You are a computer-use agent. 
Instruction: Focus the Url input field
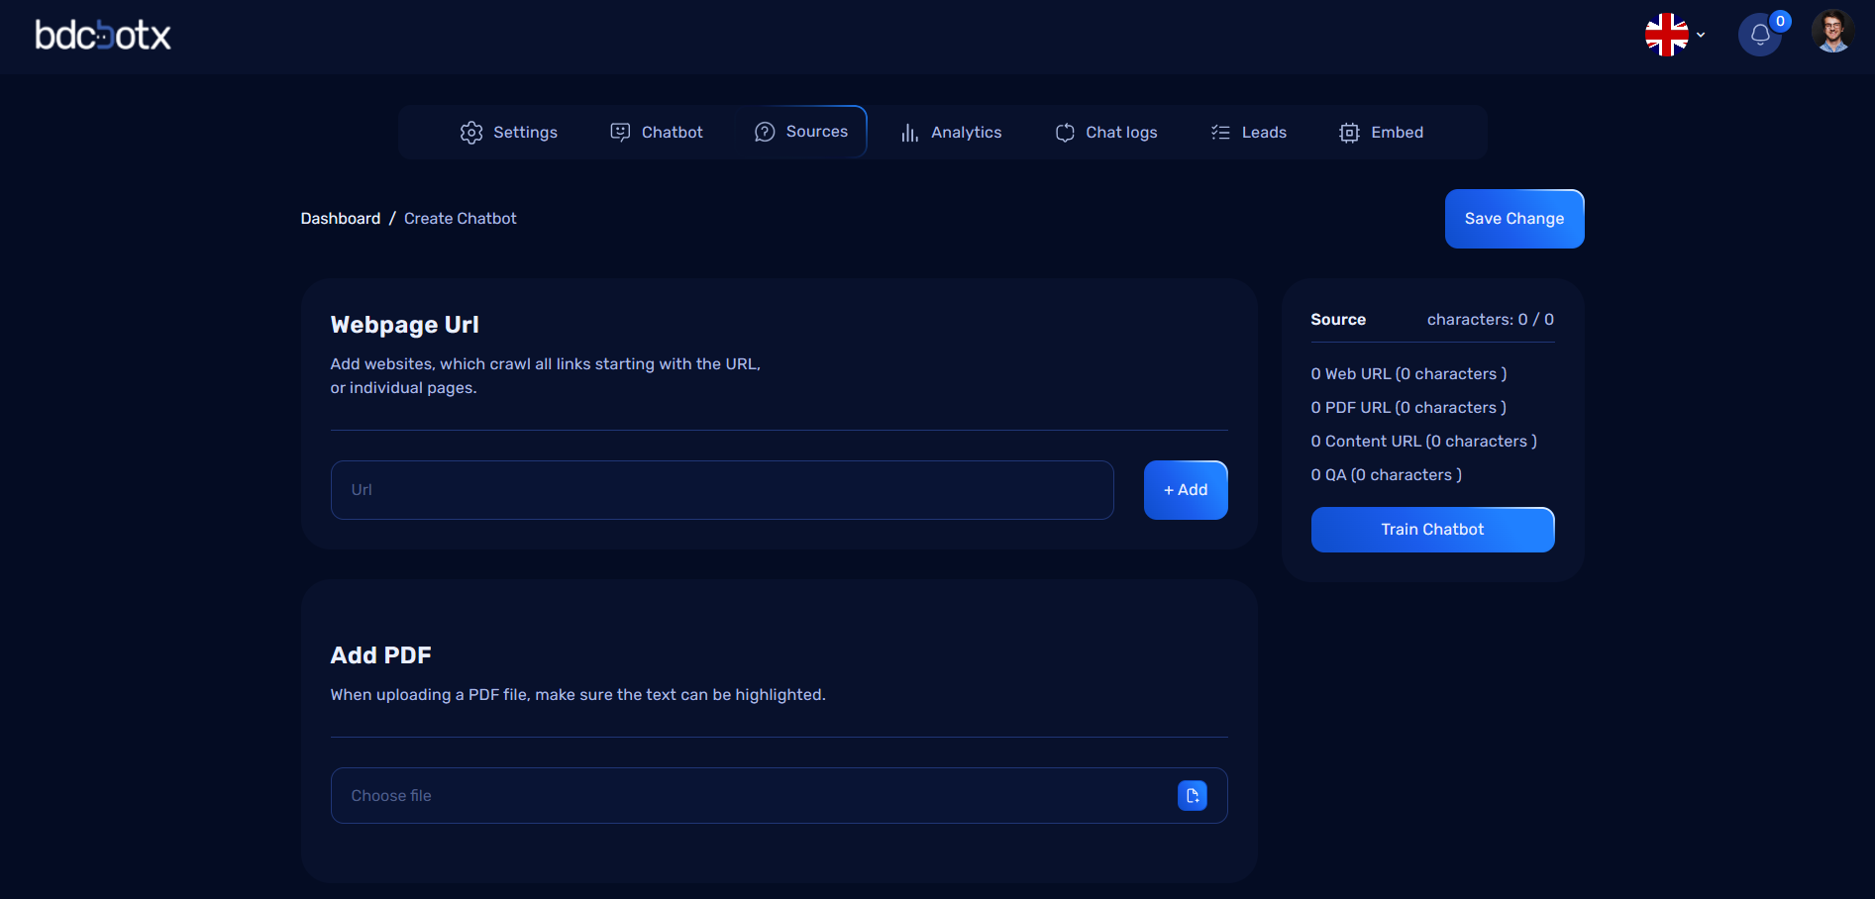click(x=721, y=490)
